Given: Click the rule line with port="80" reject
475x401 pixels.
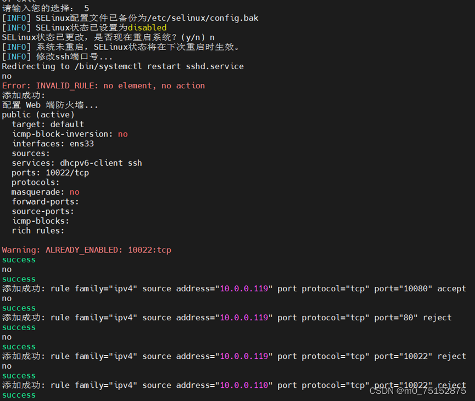Looking at the screenshot, I should tap(227, 318).
